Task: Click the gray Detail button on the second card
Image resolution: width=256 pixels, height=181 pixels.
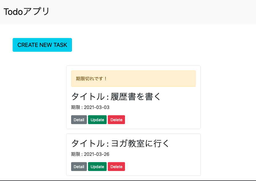Action: [79, 166]
